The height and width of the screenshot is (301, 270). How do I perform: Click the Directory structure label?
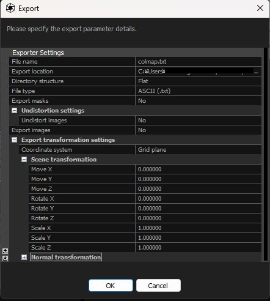[x=38, y=81]
